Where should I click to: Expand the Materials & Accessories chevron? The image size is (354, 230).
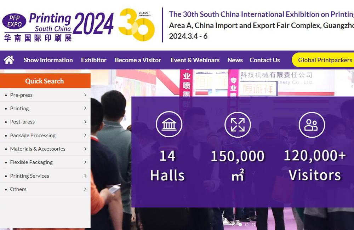click(x=85, y=149)
